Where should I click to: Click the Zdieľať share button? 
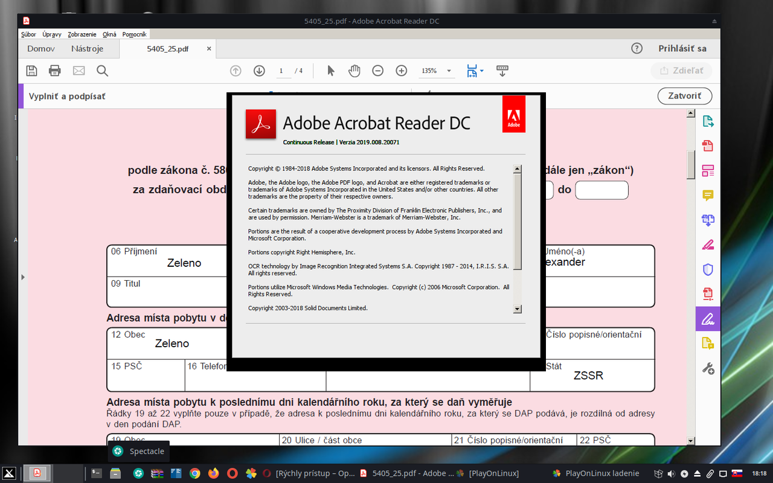pyautogui.click(x=682, y=71)
